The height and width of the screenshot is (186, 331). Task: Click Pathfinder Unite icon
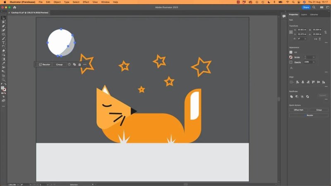pyautogui.click(x=292, y=97)
